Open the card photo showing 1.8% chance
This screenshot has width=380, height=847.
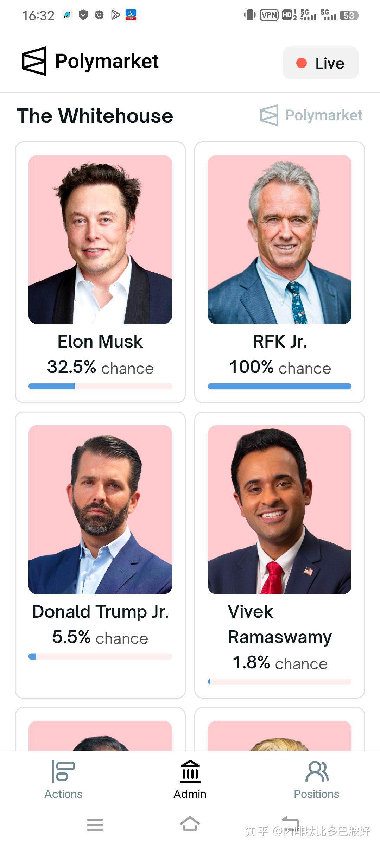pyautogui.click(x=280, y=510)
